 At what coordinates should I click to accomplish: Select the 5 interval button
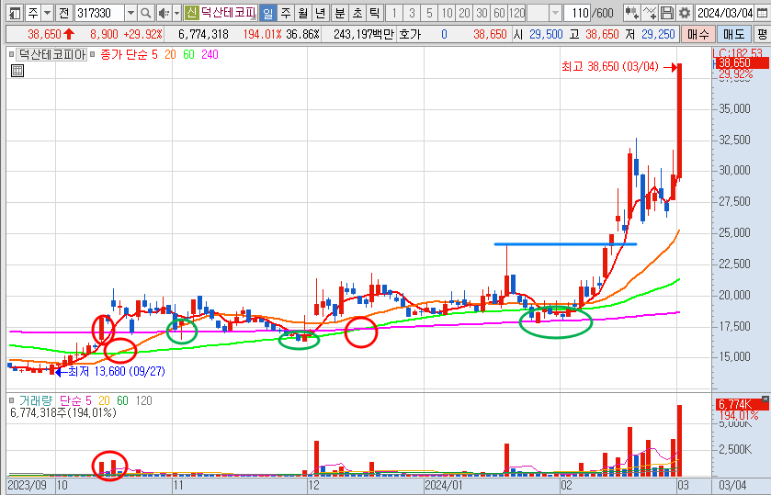click(429, 13)
